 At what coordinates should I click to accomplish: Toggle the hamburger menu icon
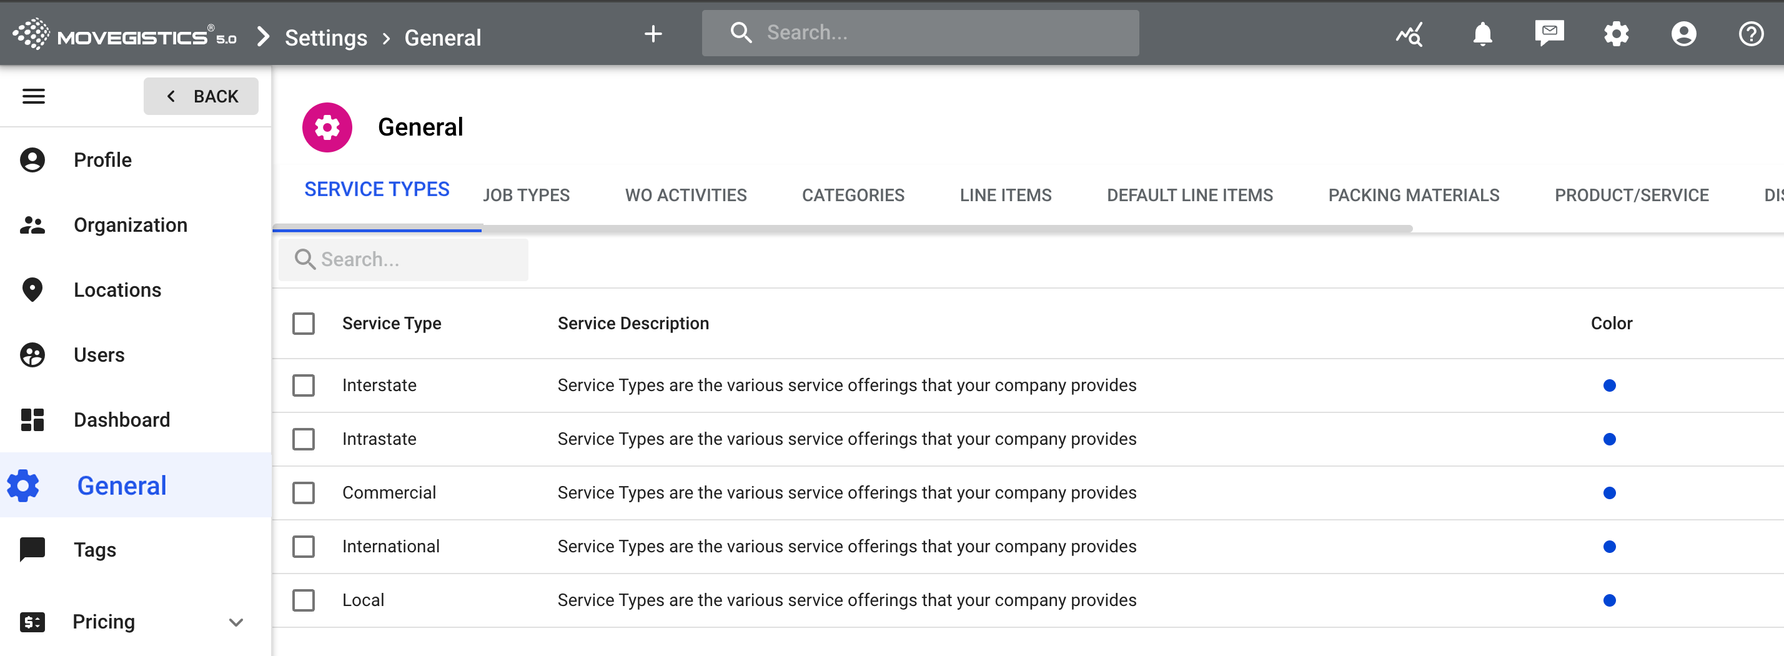click(33, 96)
